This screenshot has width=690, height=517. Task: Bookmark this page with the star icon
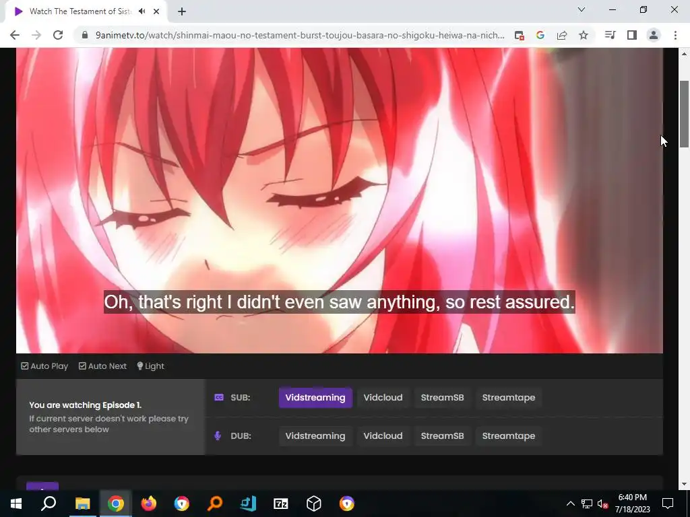pyautogui.click(x=584, y=35)
